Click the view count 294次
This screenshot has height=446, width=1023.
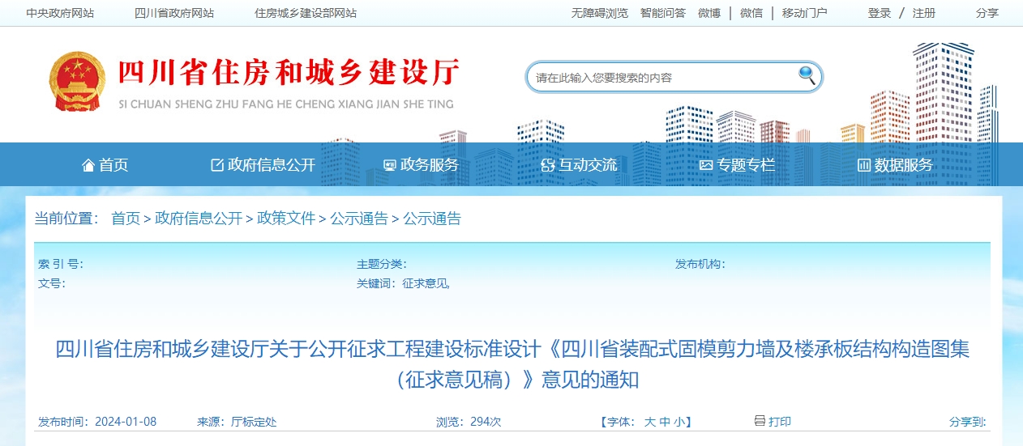click(x=485, y=422)
